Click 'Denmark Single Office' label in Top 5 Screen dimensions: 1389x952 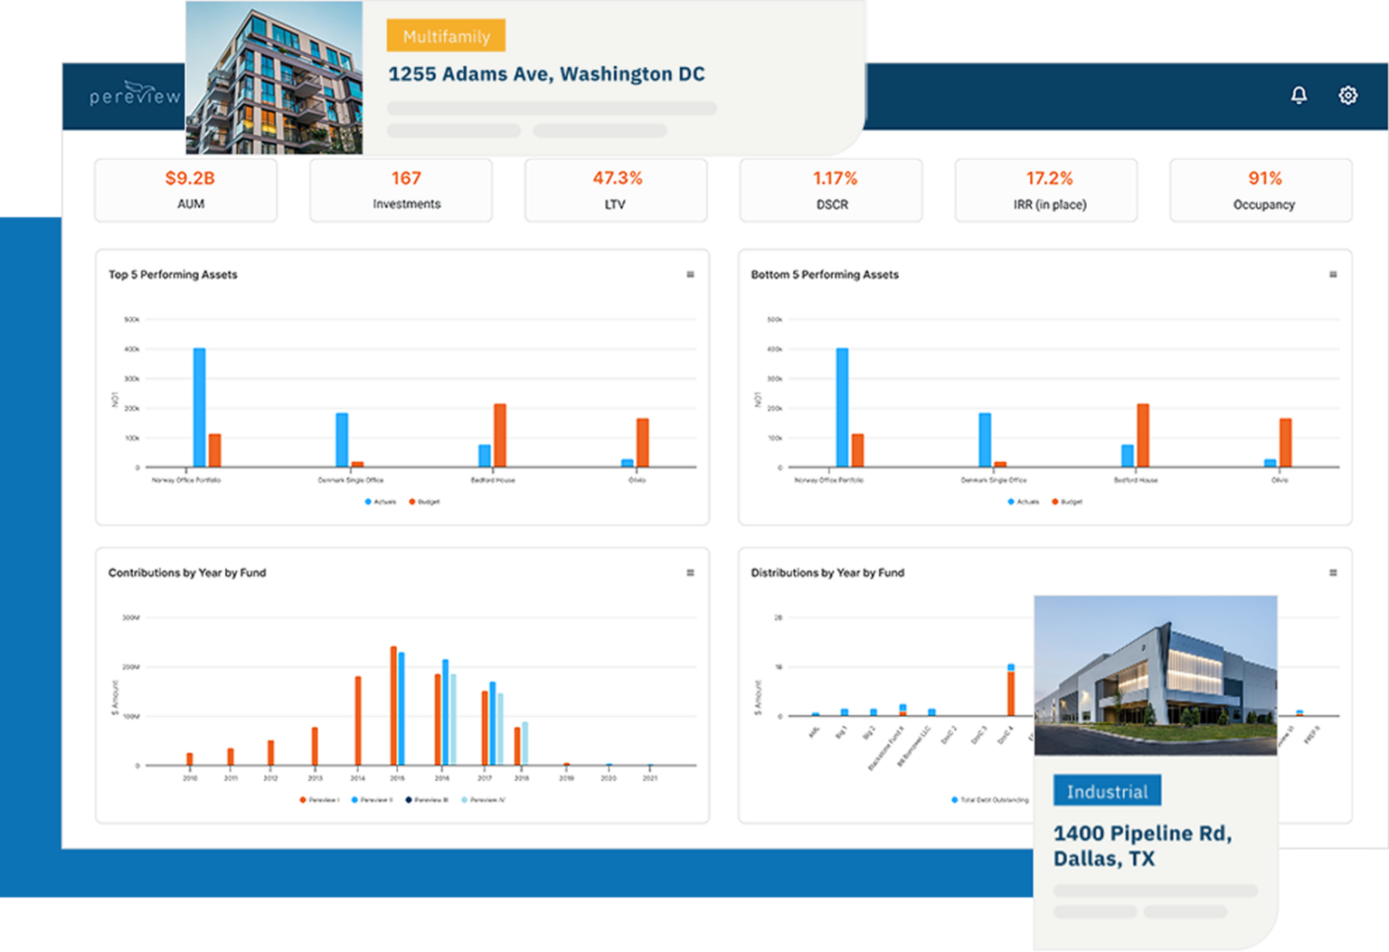click(351, 480)
